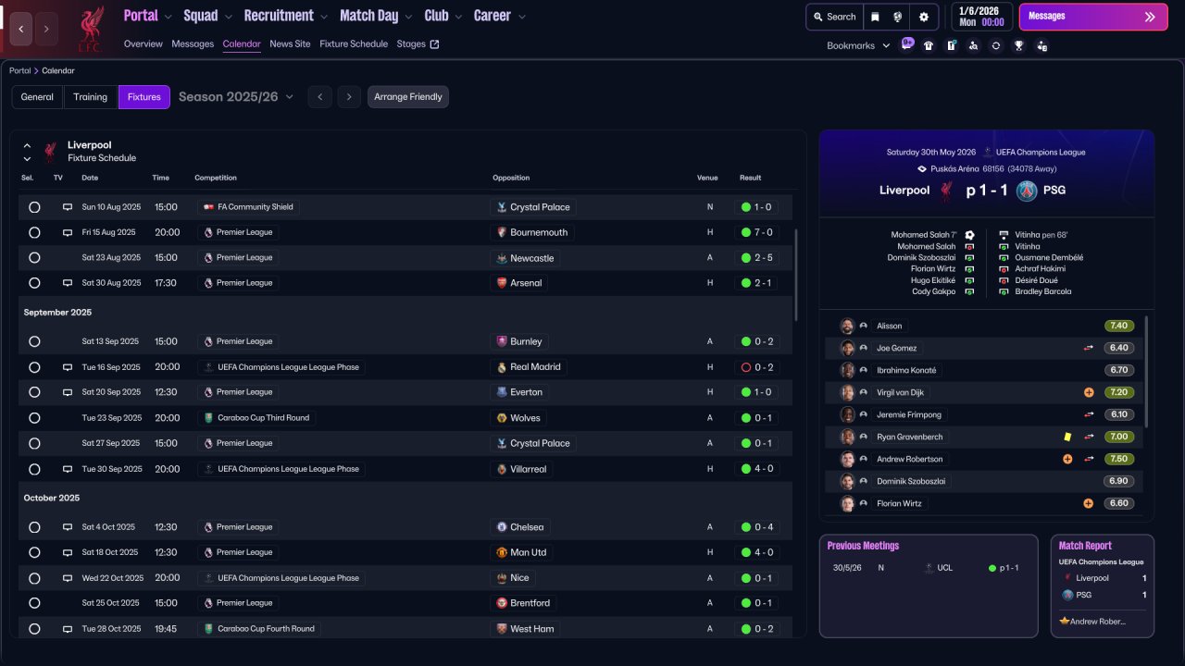
Task: Go back with the left arrow navigation button
Action: (21, 29)
